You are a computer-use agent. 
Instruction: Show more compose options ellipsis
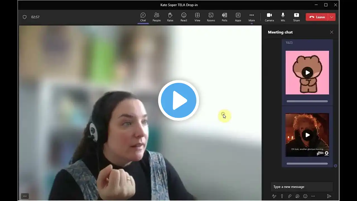coord(313,196)
